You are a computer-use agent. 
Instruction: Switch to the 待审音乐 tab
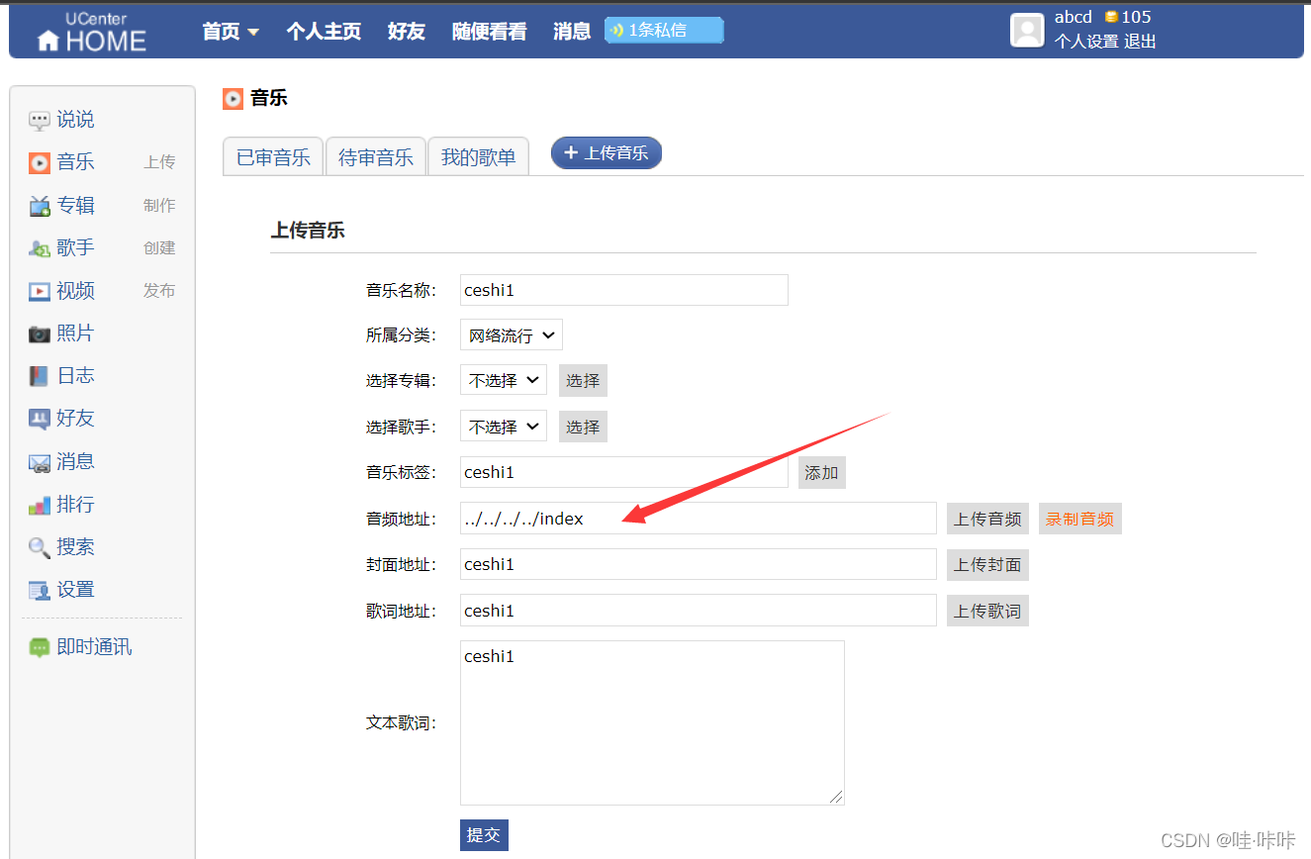coord(376,156)
